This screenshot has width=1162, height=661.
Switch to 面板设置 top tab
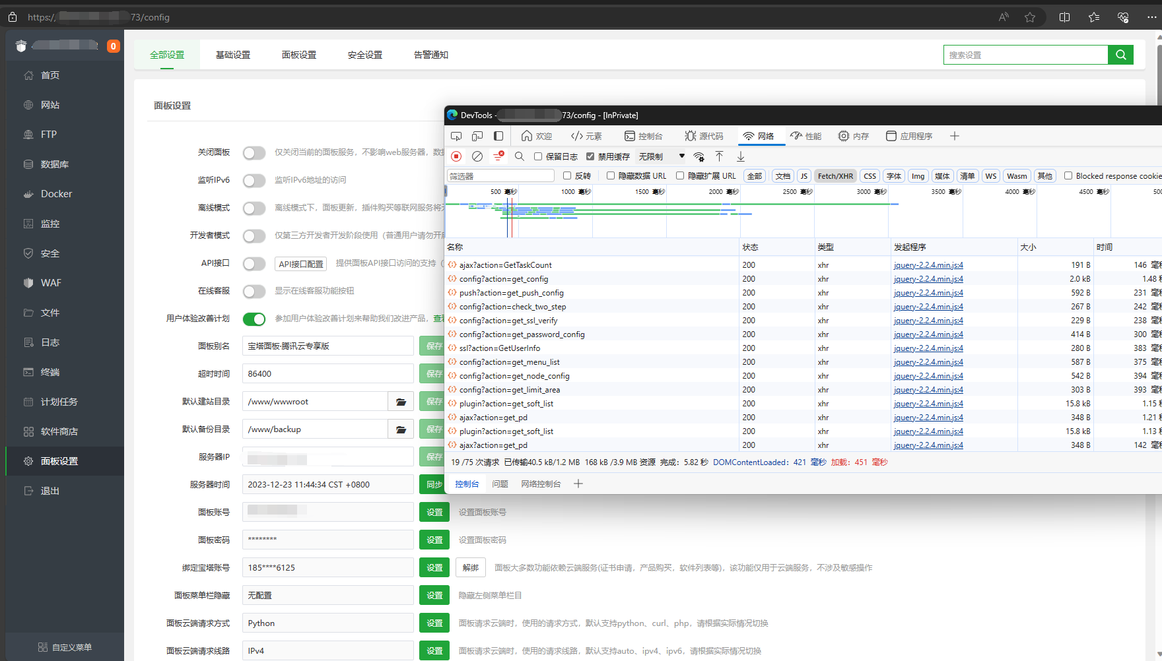tap(299, 55)
